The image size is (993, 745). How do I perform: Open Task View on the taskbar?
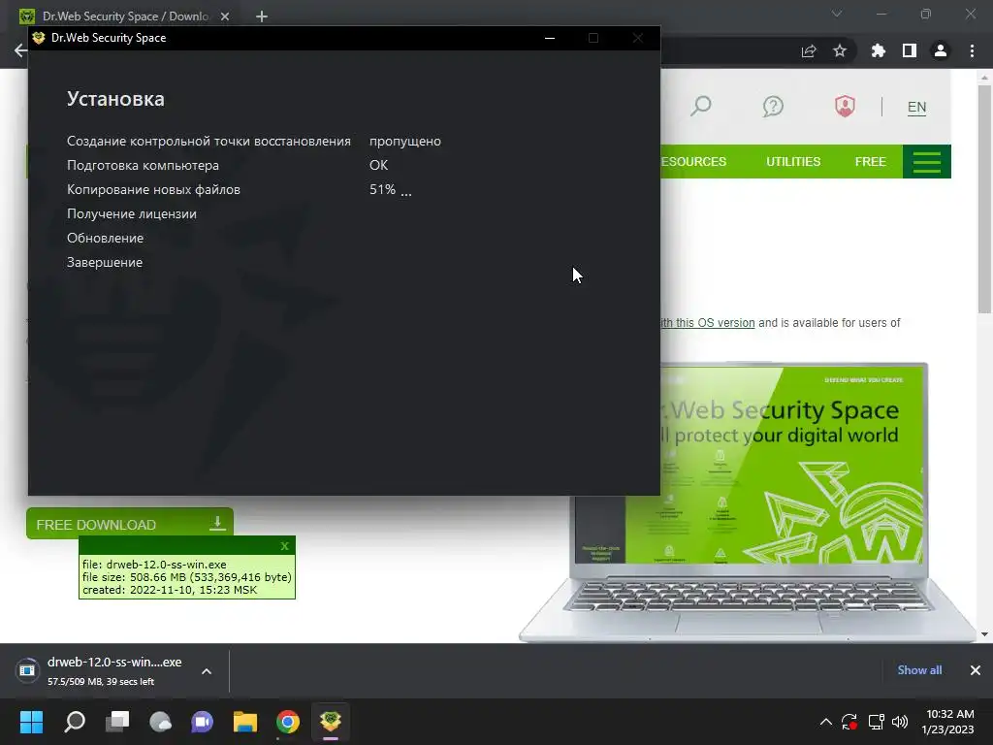click(117, 722)
